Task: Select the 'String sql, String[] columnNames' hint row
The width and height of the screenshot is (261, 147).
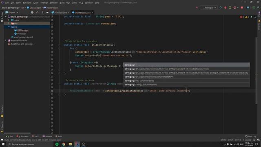Action: click(x=186, y=85)
